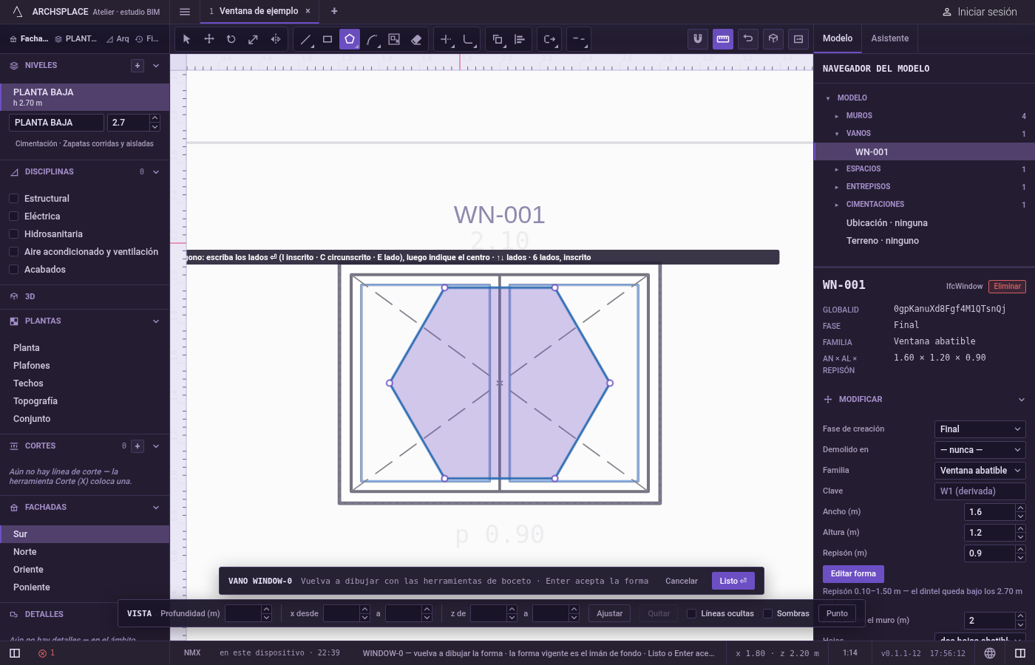The height and width of the screenshot is (665, 1035).
Task: Pick the scale tool
Action: pos(253,39)
